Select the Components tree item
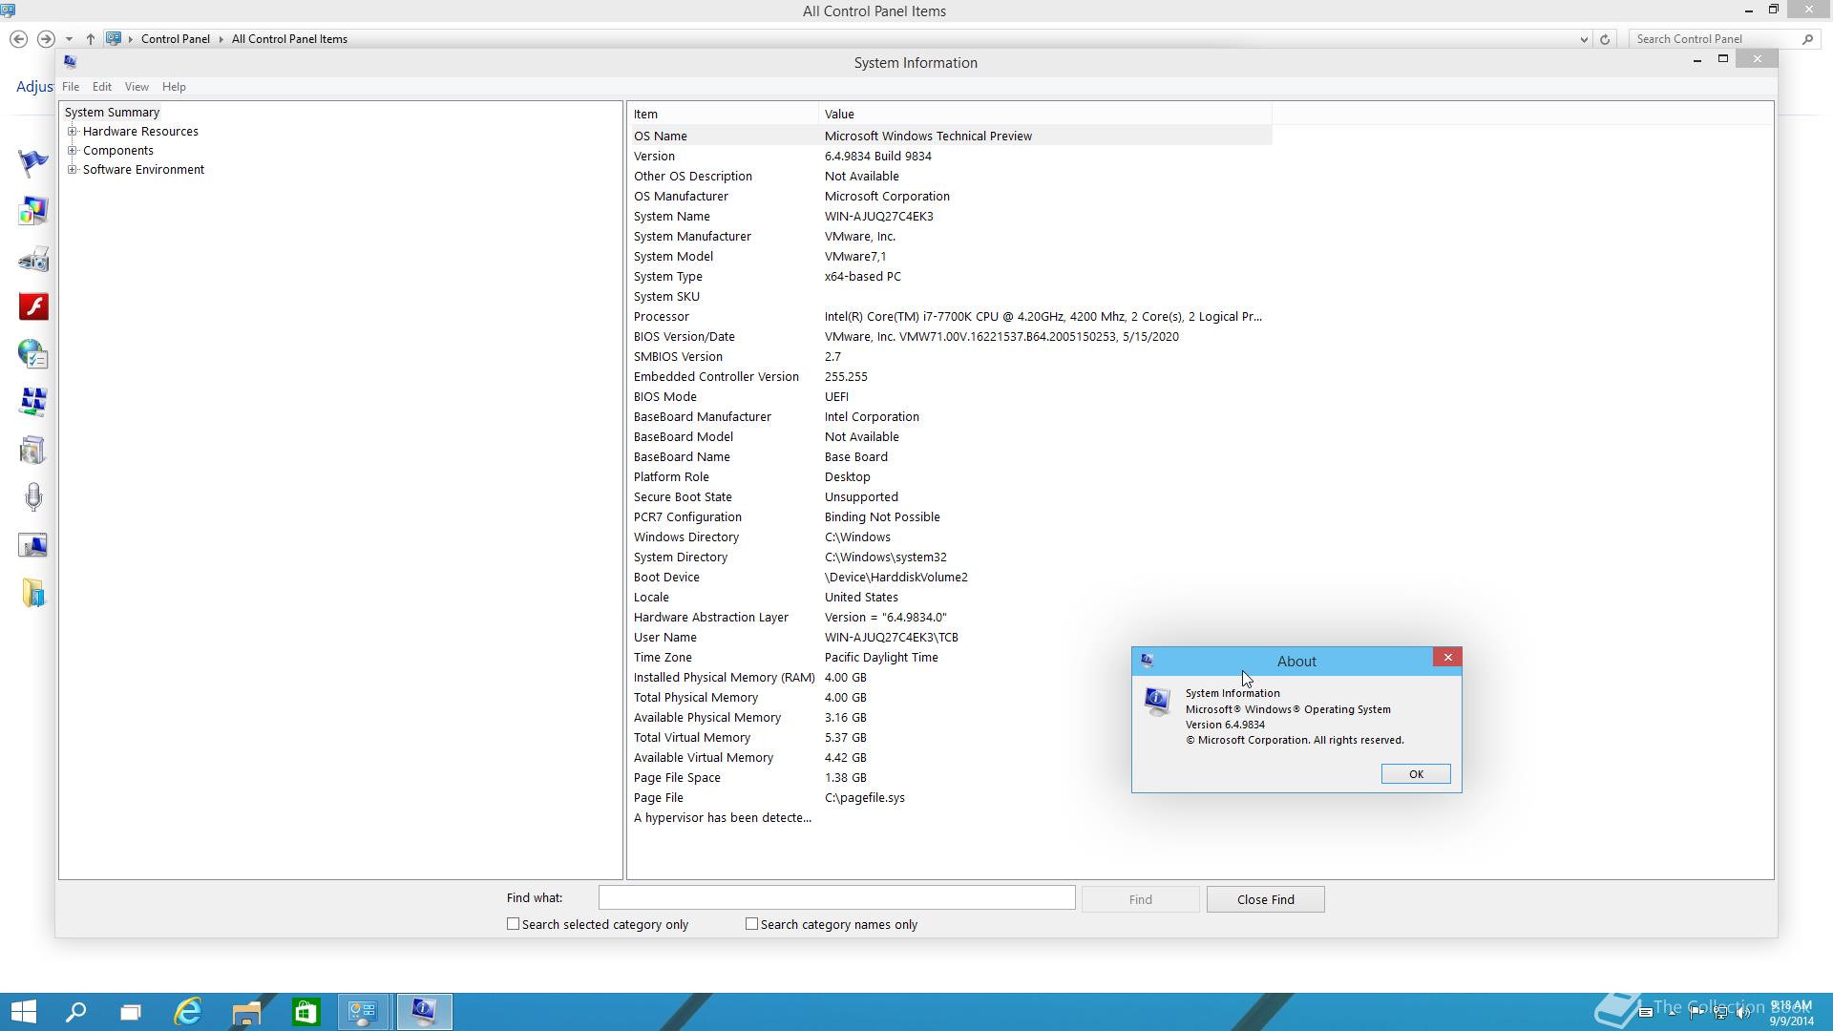 (118, 151)
